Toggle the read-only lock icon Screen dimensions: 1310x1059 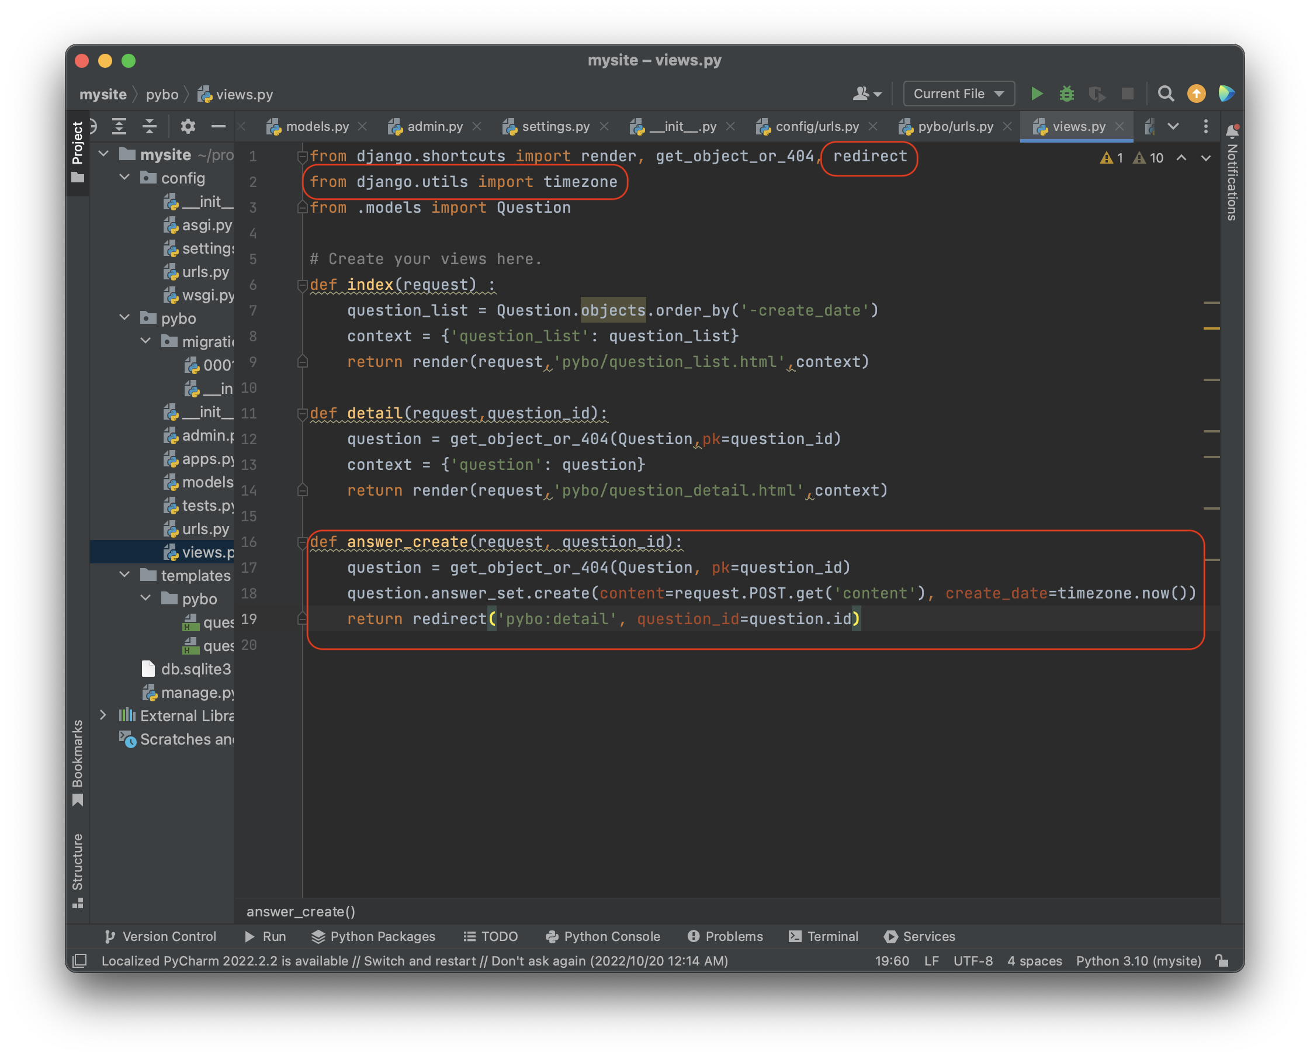[1222, 961]
